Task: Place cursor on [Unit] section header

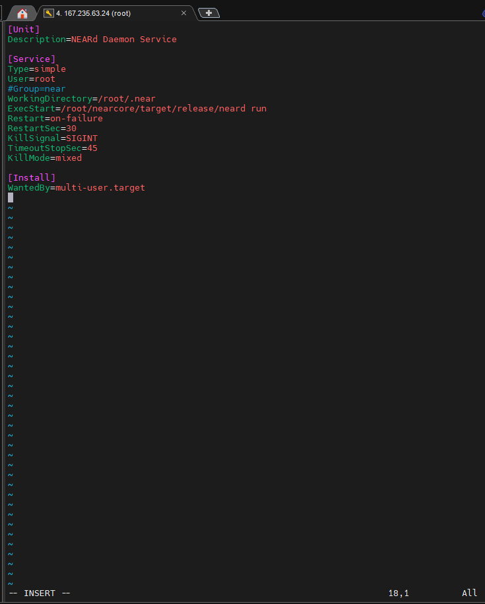Action: [24, 29]
